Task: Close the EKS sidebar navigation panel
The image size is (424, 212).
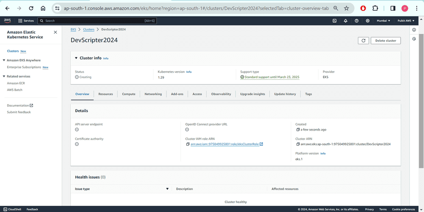Action: 55,32
